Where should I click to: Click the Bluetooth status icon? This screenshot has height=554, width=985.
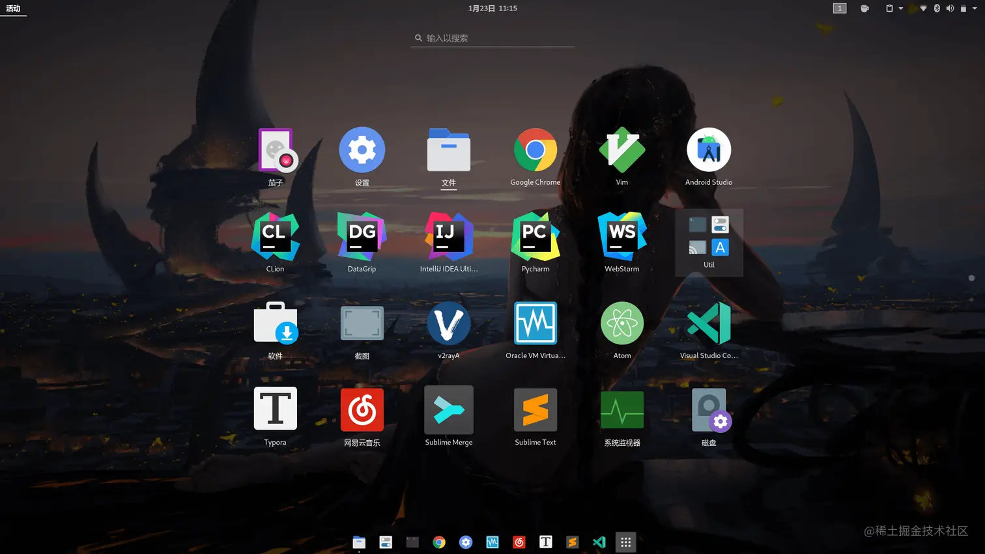(937, 8)
